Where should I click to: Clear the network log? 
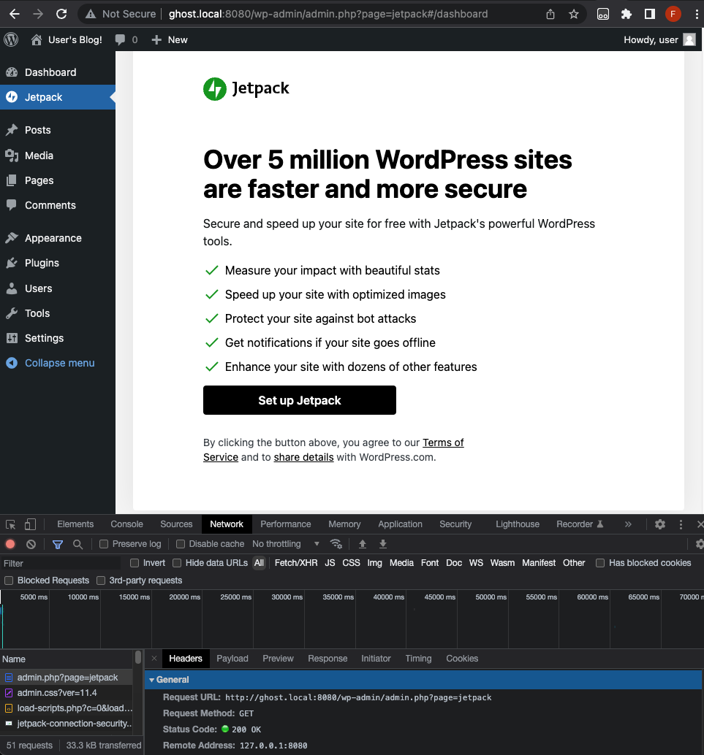tap(30, 543)
